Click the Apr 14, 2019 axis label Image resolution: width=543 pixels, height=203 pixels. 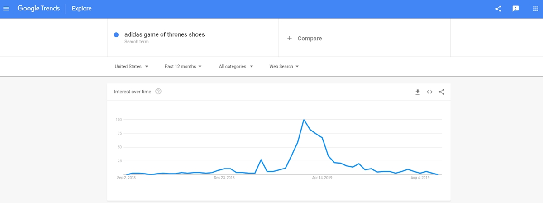322,178
